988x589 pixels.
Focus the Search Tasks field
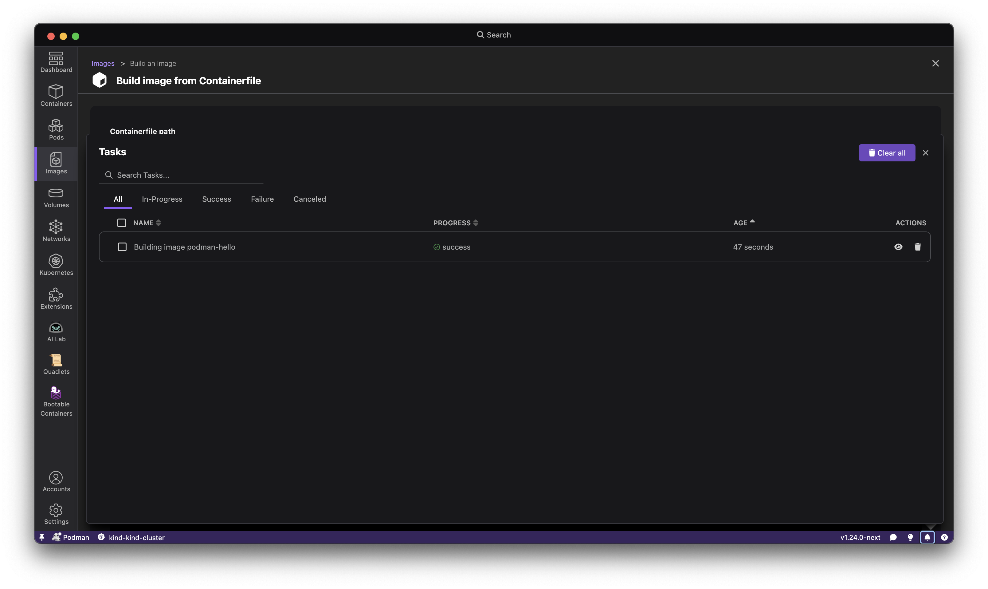click(181, 175)
